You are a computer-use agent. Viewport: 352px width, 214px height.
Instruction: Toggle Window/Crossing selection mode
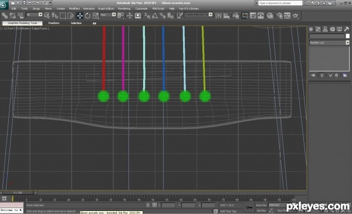click(70, 16)
